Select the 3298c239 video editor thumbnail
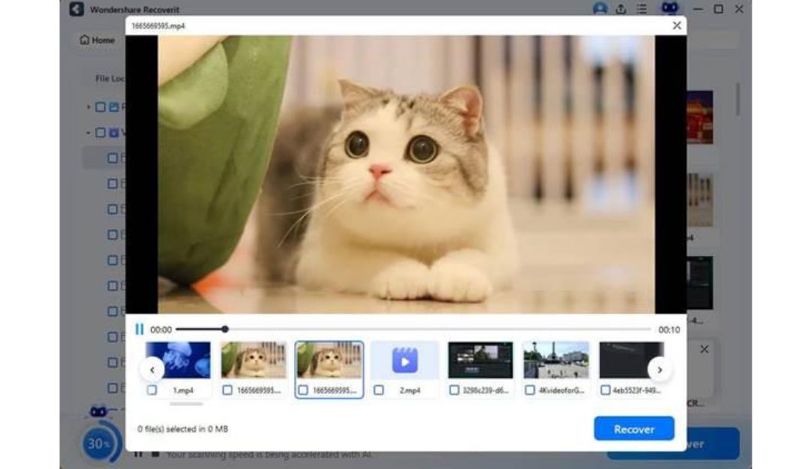The image size is (811, 469). pos(480,360)
